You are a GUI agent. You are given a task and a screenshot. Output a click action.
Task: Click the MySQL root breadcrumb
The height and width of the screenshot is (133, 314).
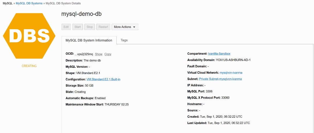7,3
